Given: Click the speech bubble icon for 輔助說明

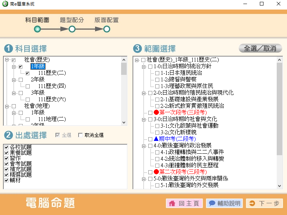Looking at the screenshot, I should click(x=212, y=203).
